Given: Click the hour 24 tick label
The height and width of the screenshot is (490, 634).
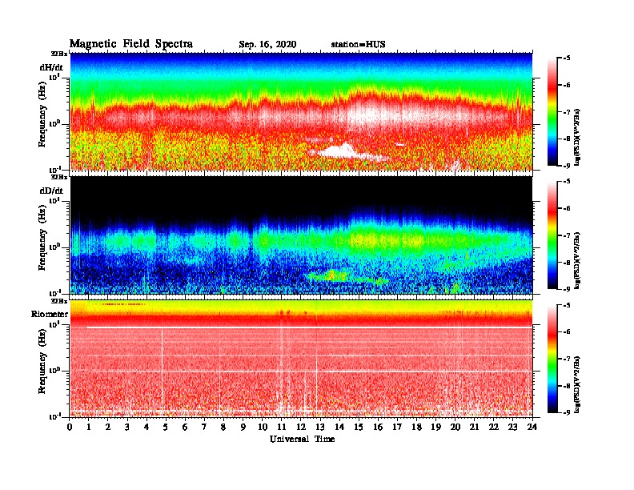Looking at the screenshot, I should coord(532,427).
